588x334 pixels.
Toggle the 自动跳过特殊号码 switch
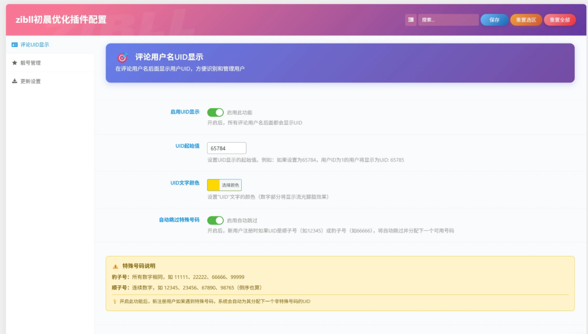tap(215, 221)
